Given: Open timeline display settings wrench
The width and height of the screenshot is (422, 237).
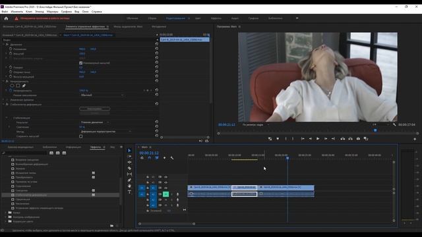Looking at the screenshot, I should pos(171,158).
